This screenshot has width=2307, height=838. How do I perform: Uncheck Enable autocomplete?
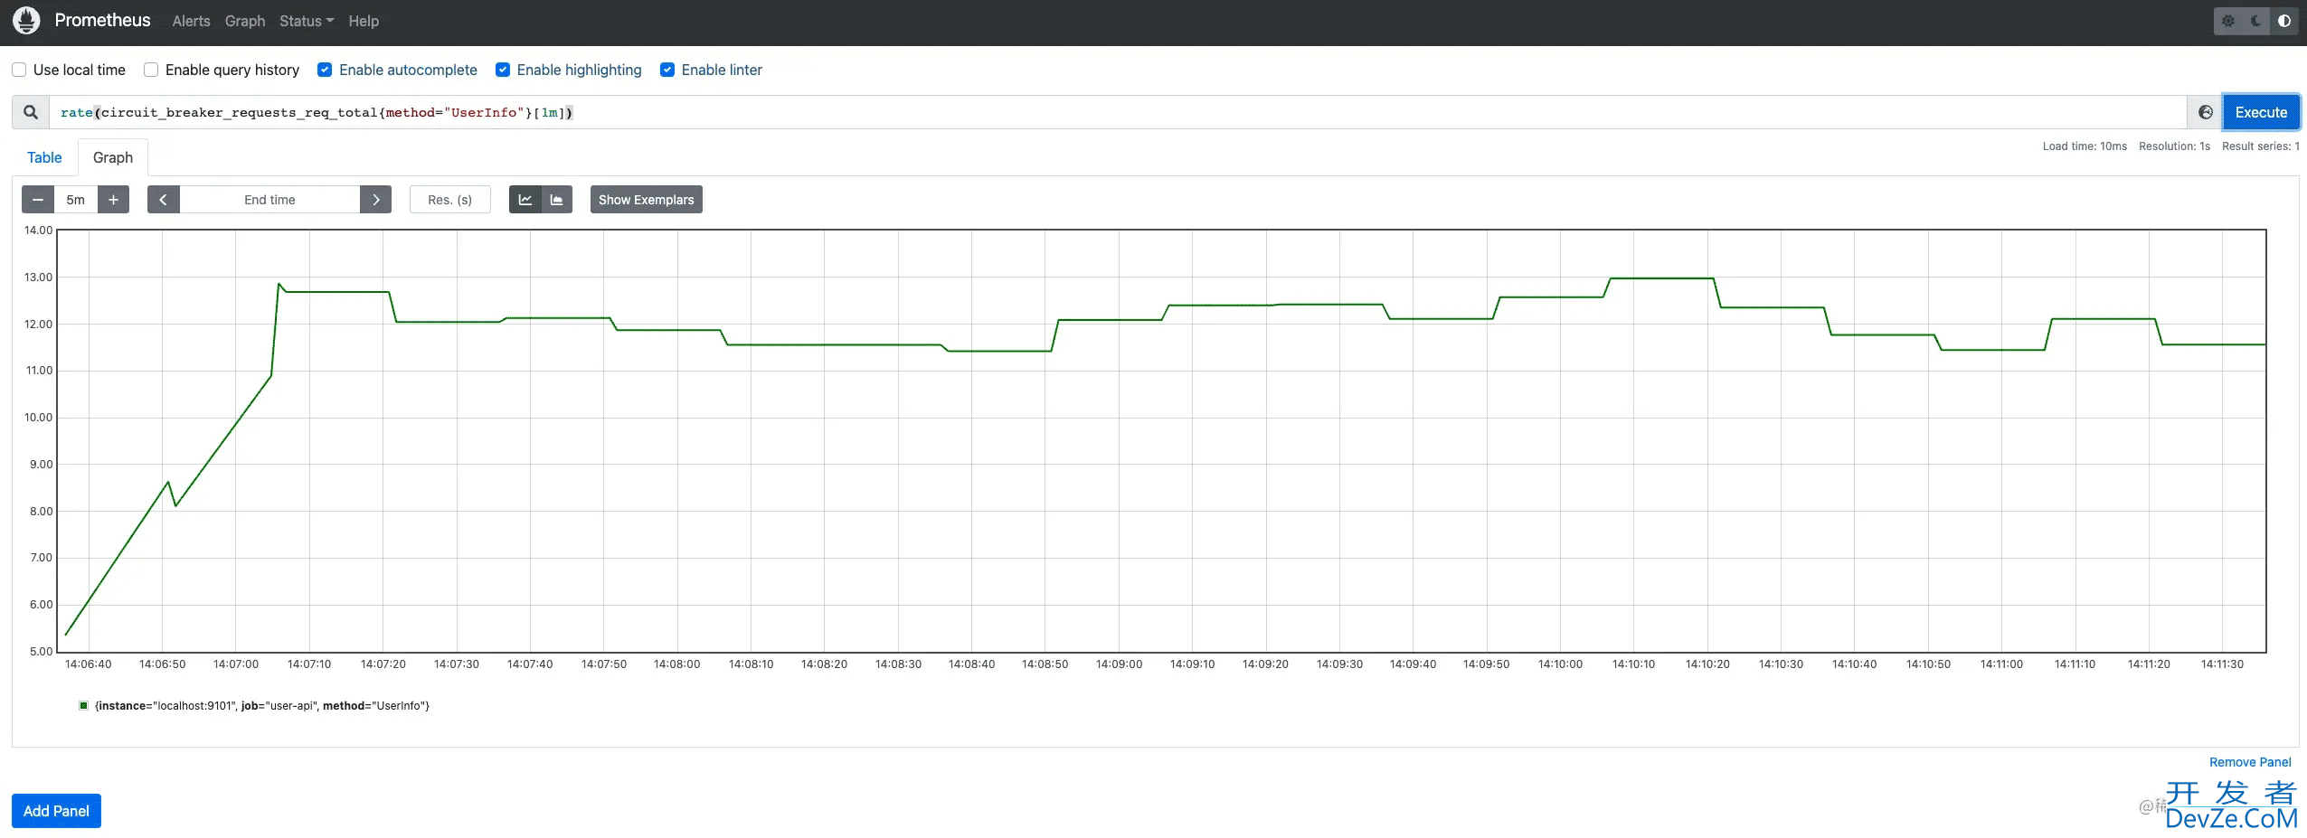[x=325, y=70]
